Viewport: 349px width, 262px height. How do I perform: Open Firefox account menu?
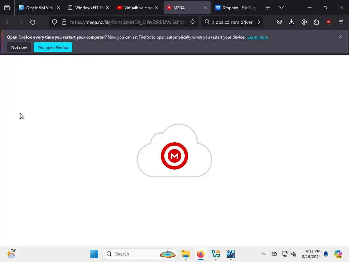[x=304, y=22]
